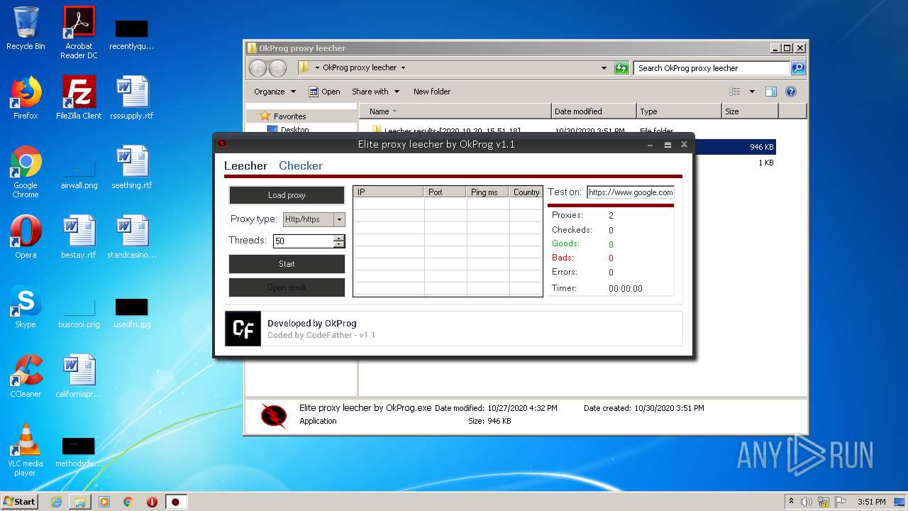Click the Explorer back navigation arrow
Screen dimensions: 908x511
click(x=258, y=68)
